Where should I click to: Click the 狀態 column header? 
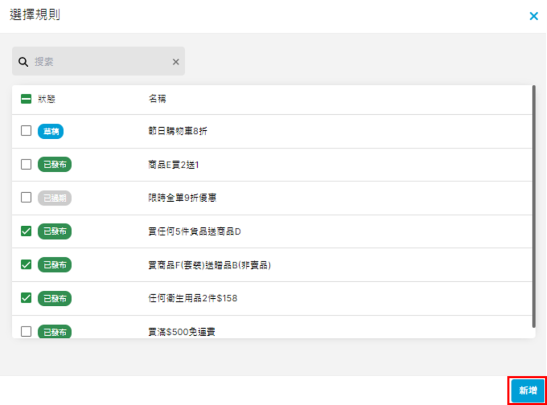click(x=46, y=99)
